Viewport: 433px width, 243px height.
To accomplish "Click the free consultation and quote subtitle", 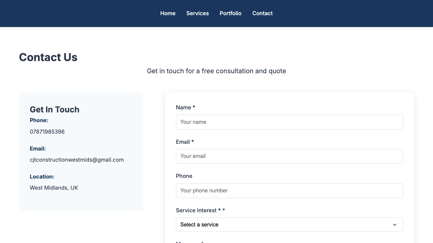I will tap(216, 71).
